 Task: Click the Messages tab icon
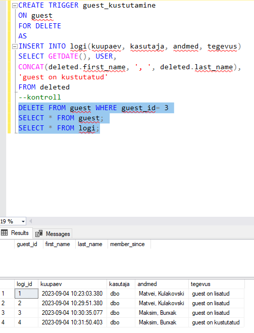click(39, 233)
